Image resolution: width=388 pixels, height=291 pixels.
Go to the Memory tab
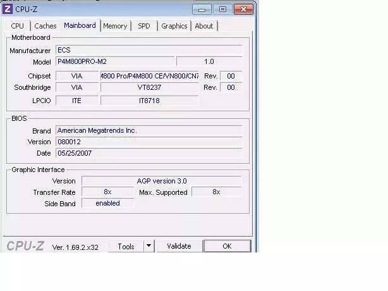[x=115, y=26]
